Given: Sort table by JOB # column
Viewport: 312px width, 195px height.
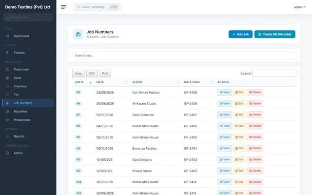Looking at the screenshot, I should pos(83,82).
